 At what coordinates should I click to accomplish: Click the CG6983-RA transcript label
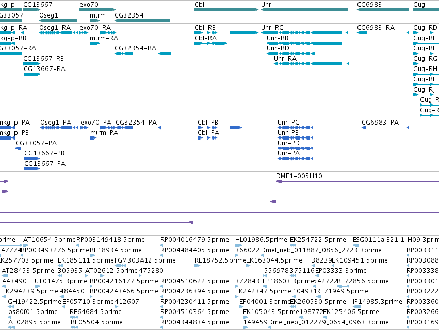(376, 28)
